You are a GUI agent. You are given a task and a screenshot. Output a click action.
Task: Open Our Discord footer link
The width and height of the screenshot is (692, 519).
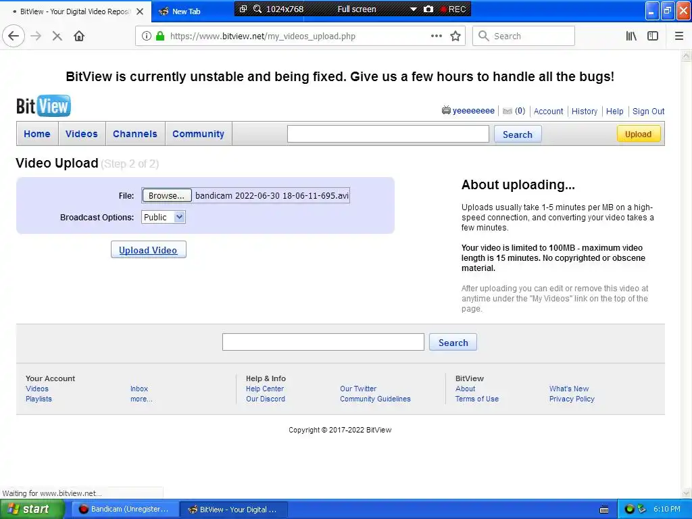[x=265, y=399]
